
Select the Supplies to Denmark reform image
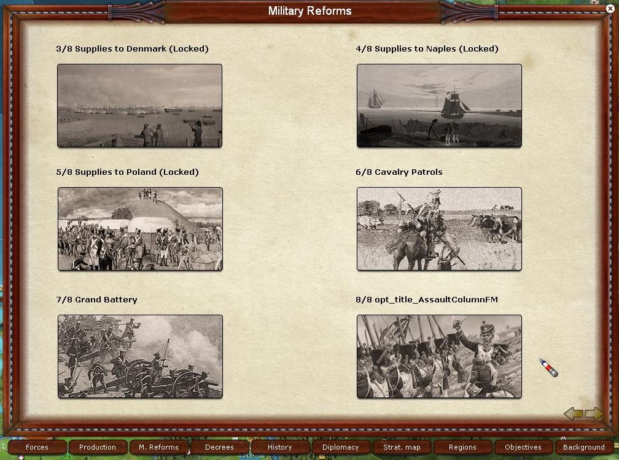tap(139, 105)
